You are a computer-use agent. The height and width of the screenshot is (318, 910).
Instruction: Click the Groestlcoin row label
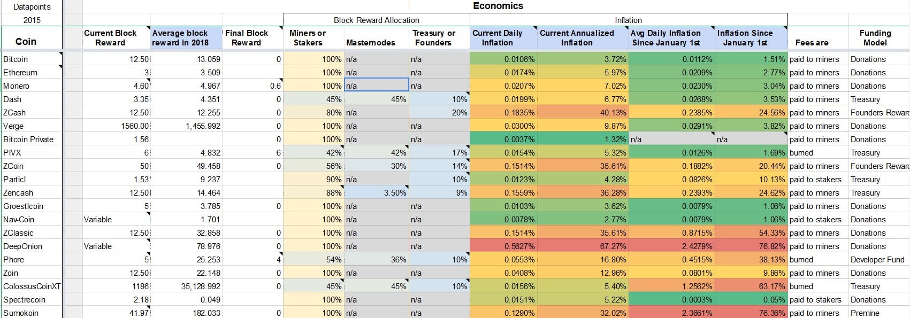32,206
